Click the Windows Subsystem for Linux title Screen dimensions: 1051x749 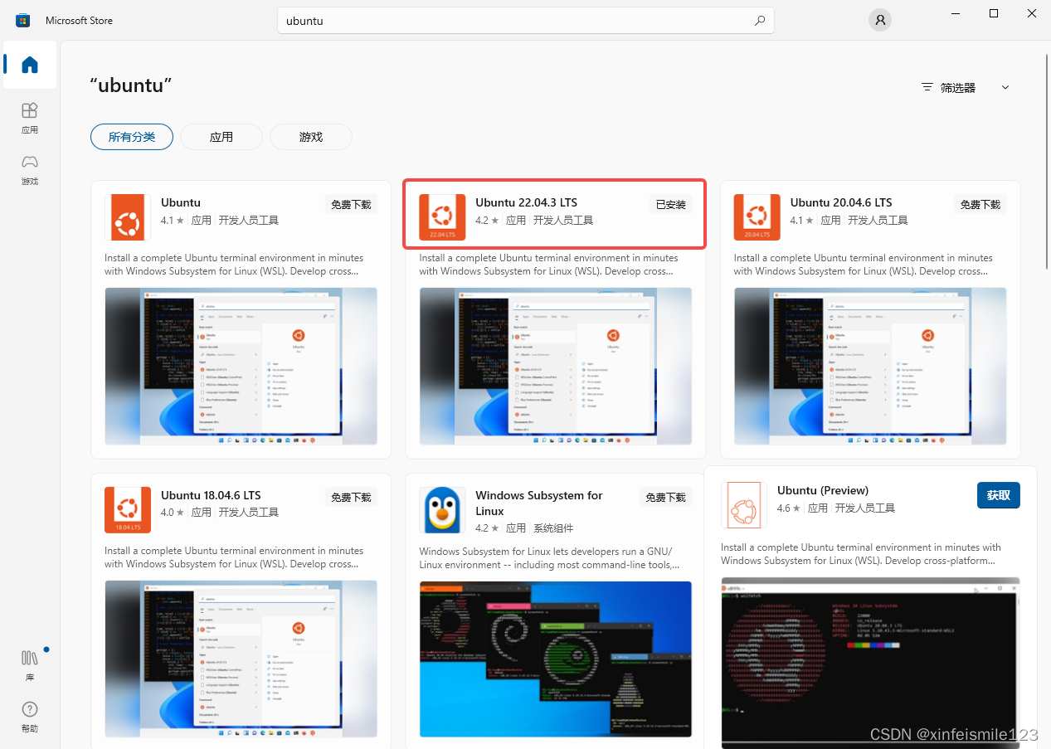pos(539,503)
